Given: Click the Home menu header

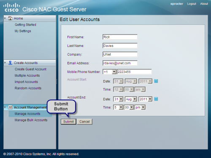Looking at the screenshot, I should 30,18.
